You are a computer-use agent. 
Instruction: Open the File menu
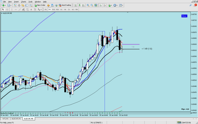coord(4,2)
